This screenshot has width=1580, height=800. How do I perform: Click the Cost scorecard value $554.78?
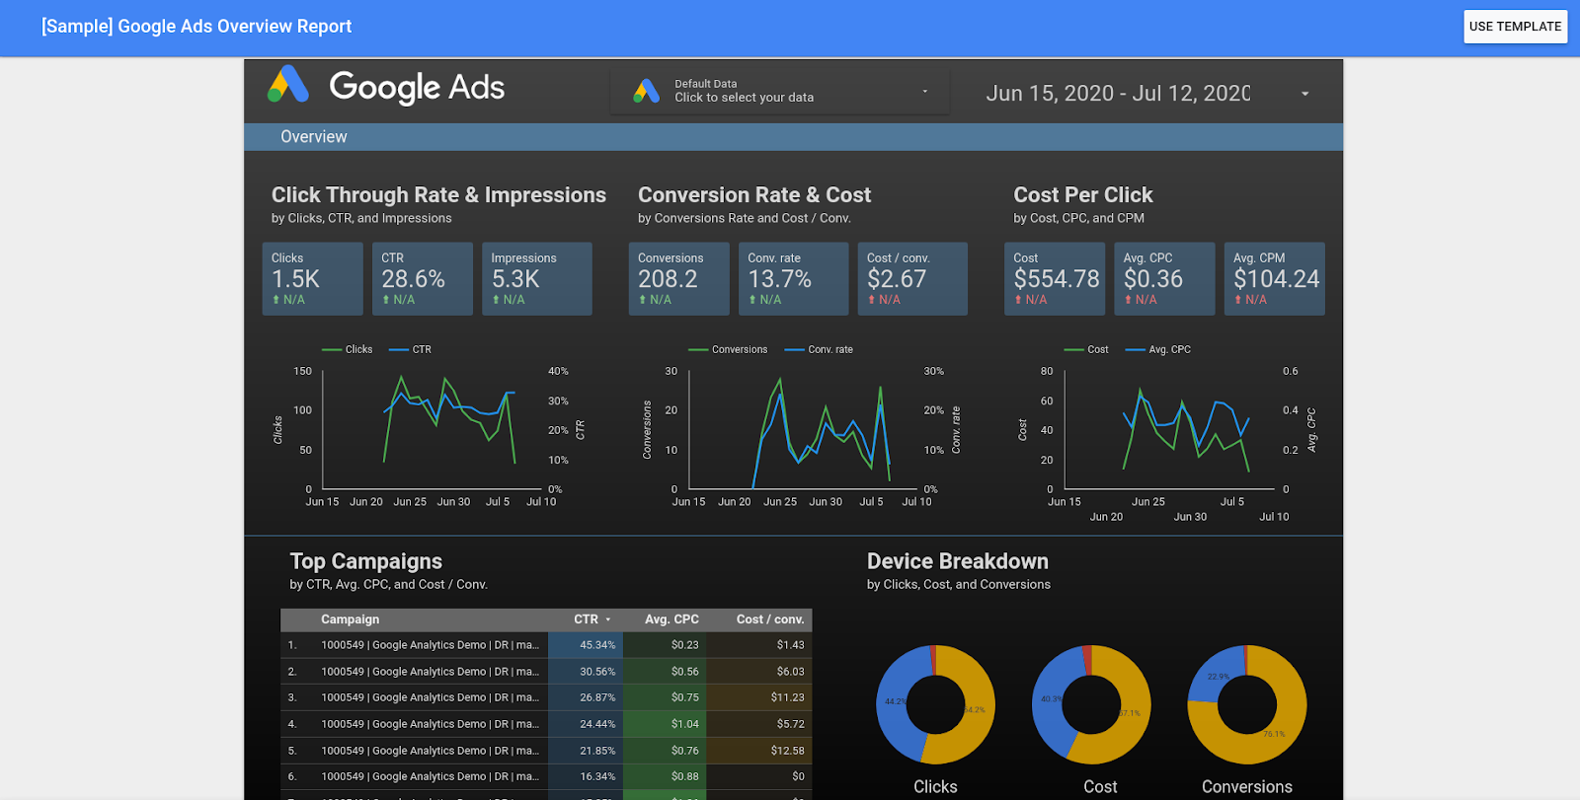[x=1057, y=279]
